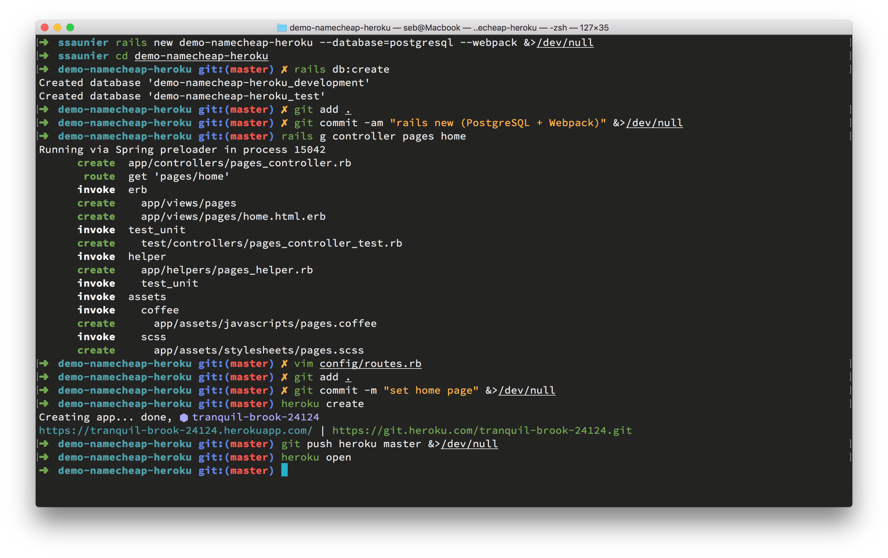Image resolution: width=888 pixels, height=558 pixels.
Task: Open the tranquil-brook-24124.herokuapp.com URL
Action: 175,430
